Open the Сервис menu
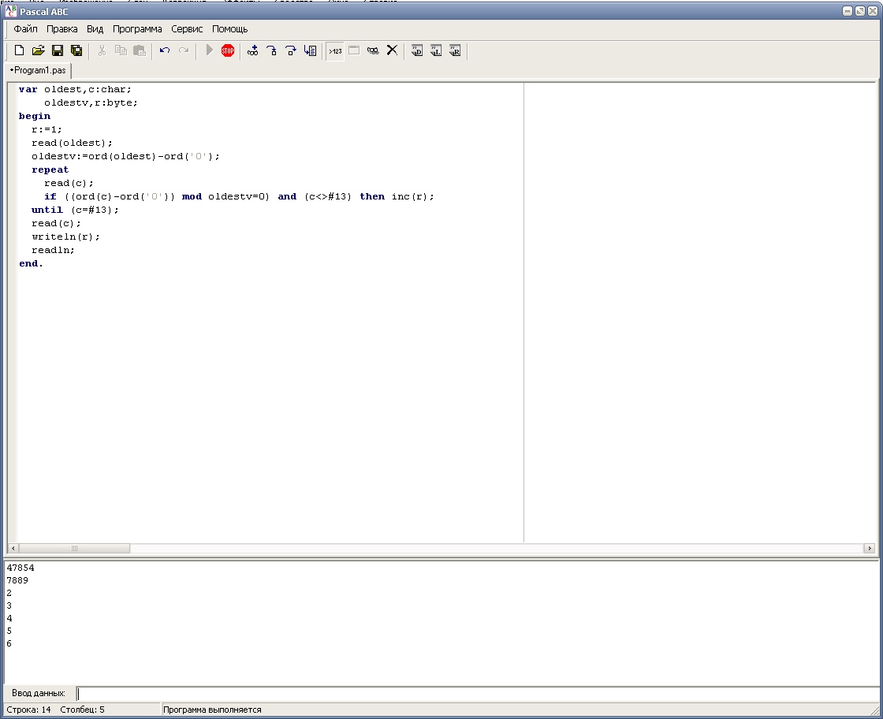This screenshot has width=883, height=719. [187, 29]
